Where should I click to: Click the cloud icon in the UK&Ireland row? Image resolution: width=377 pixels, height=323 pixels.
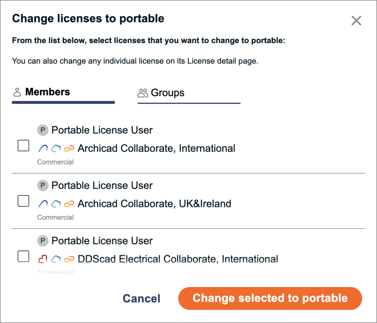(56, 204)
